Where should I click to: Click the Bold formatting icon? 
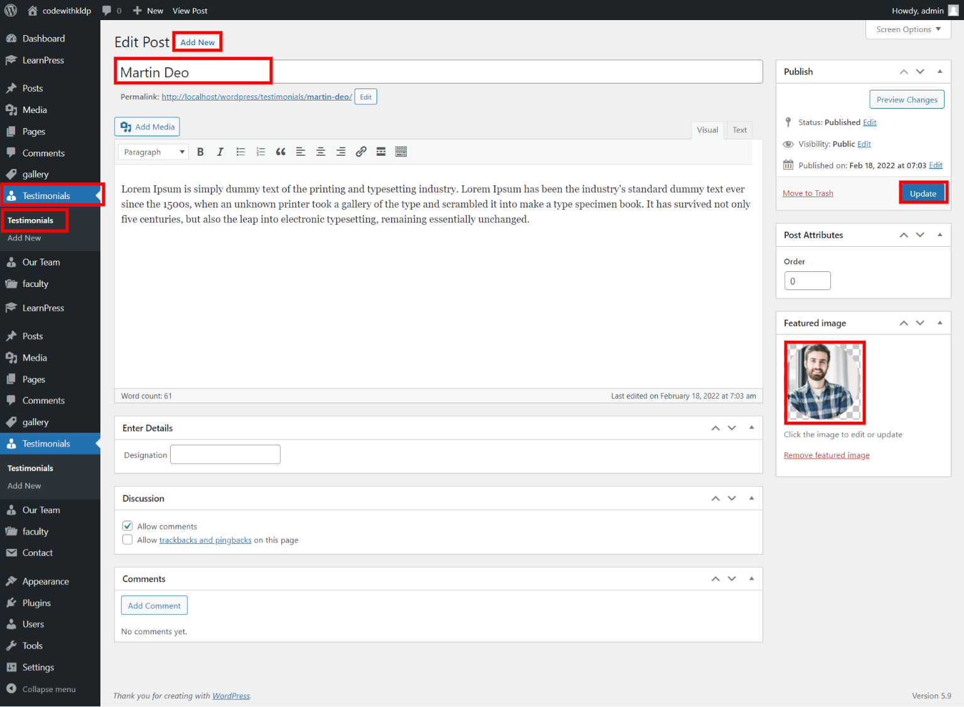[x=200, y=152]
